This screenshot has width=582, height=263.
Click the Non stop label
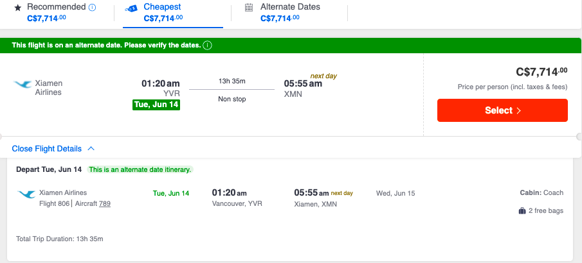pos(232,99)
